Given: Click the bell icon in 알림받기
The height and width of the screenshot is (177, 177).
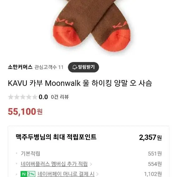Looking at the screenshot, I should tap(75, 67).
